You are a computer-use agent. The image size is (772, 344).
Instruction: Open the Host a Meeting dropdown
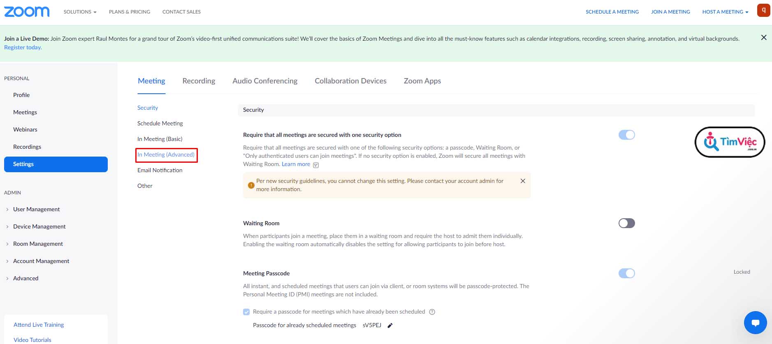click(725, 12)
